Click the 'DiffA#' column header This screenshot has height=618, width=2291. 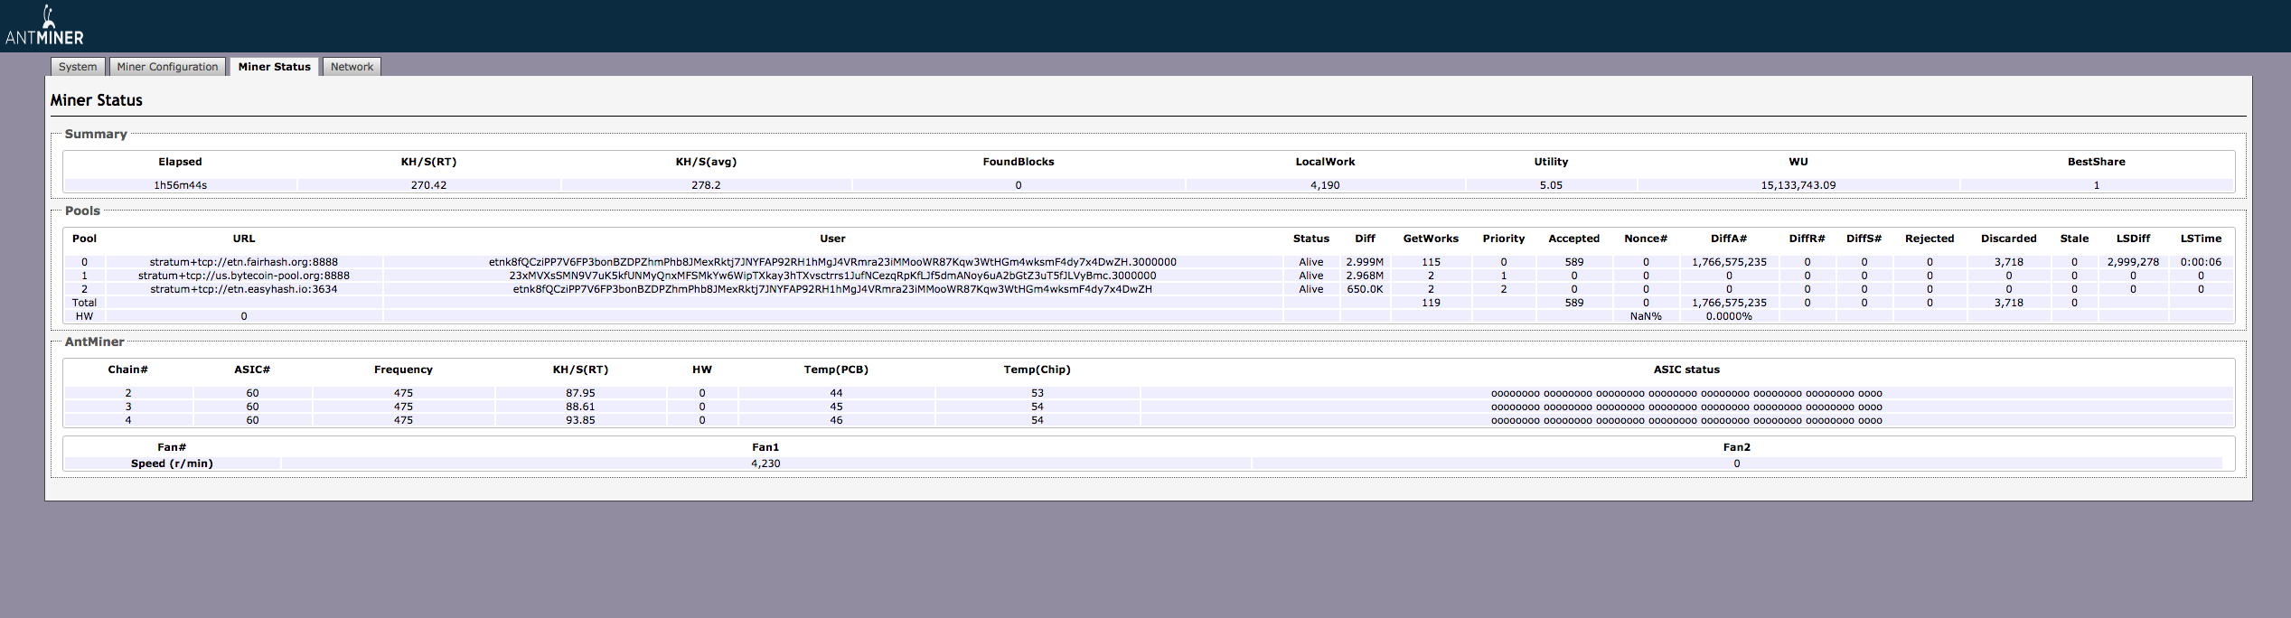(1729, 239)
